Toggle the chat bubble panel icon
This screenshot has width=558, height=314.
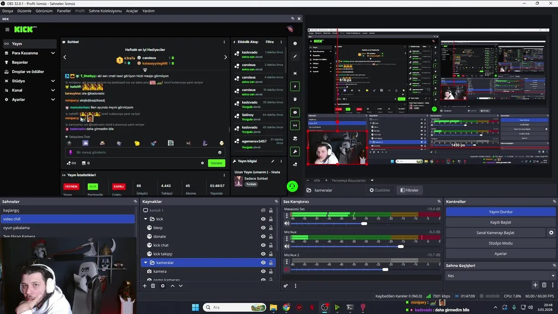(x=295, y=113)
